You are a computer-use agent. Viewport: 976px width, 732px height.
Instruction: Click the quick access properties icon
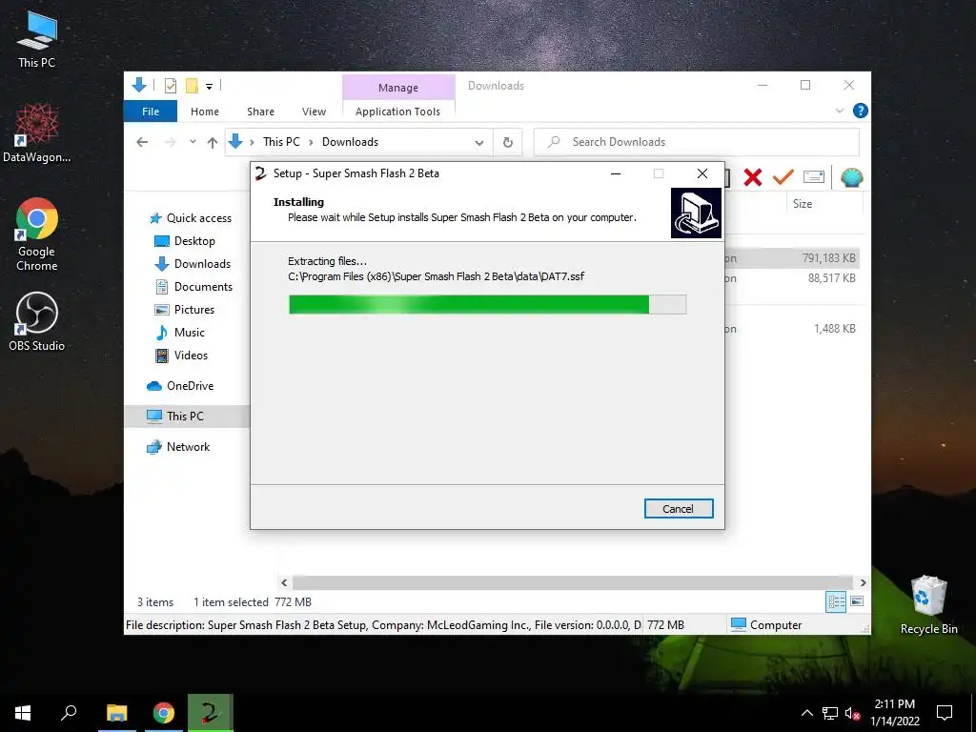pyautogui.click(x=170, y=86)
